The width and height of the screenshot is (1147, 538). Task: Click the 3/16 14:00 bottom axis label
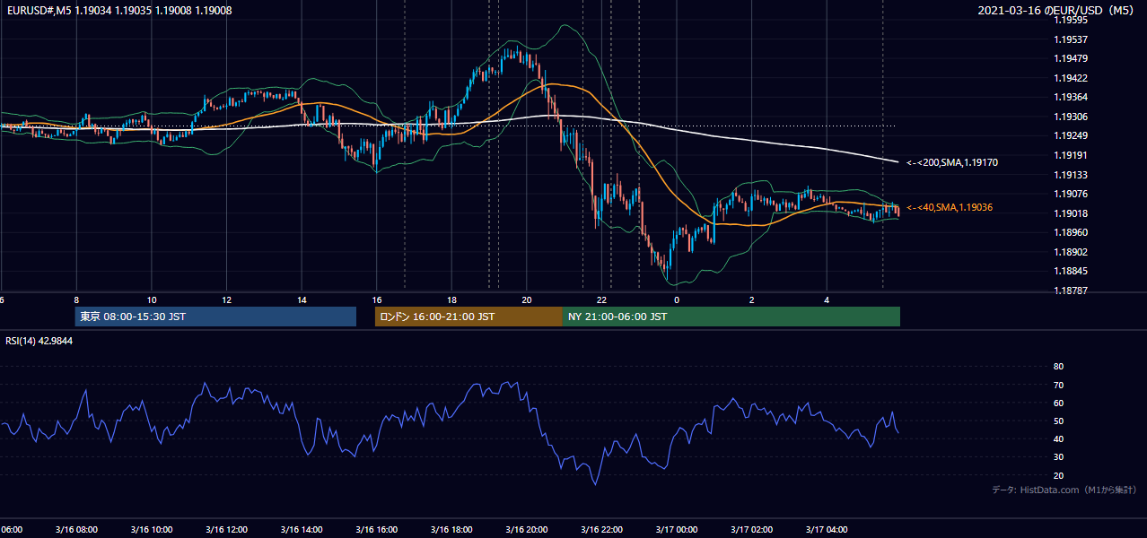[302, 529]
